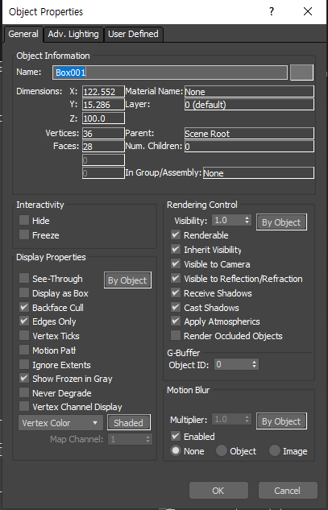Uncheck Inherit Visibility

click(x=176, y=250)
